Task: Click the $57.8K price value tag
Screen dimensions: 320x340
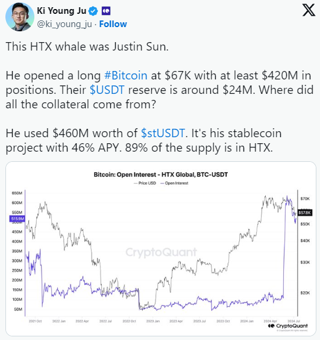Action: (x=304, y=212)
